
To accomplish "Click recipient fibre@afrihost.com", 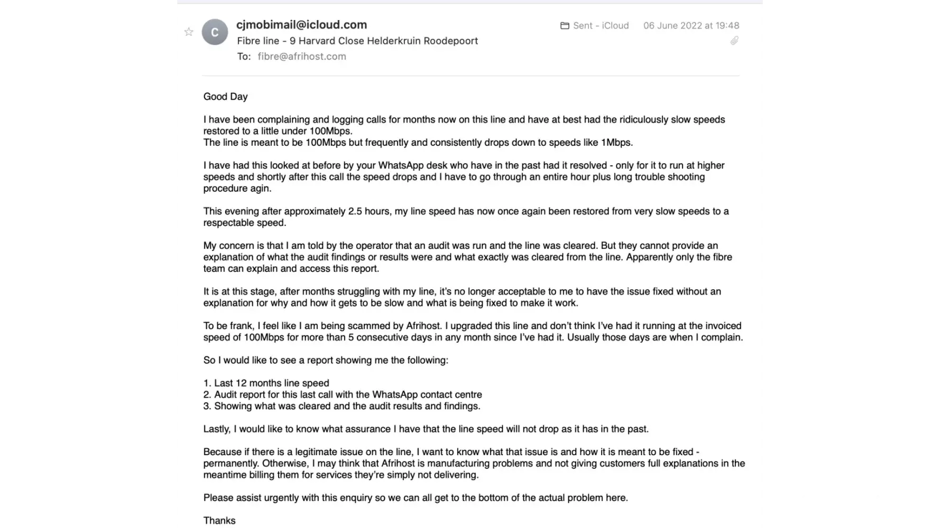I will (302, 56).
